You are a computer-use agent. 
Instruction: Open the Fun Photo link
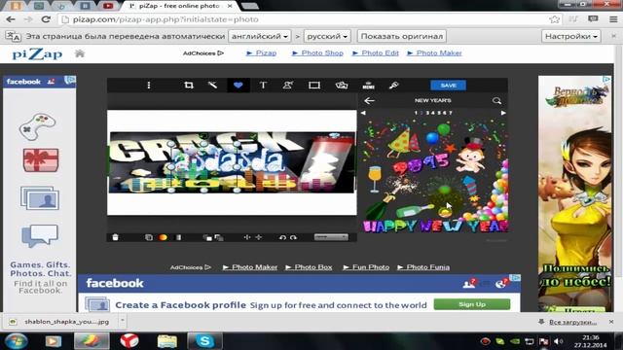tap(366, 267)
